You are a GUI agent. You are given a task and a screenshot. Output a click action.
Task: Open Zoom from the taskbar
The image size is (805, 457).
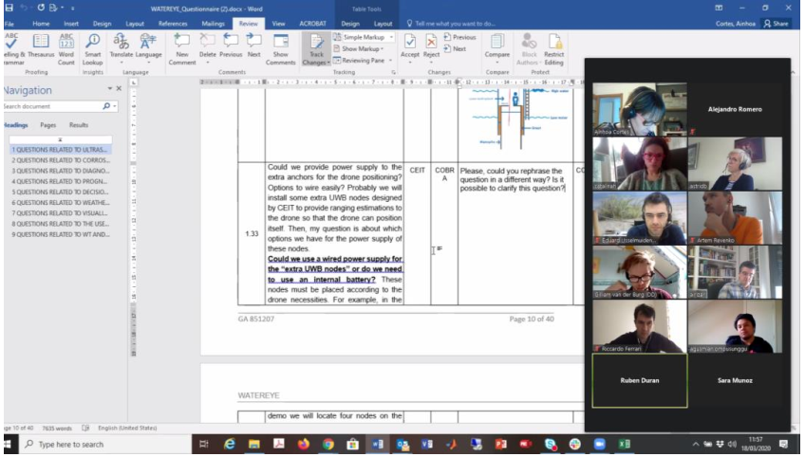[599, 444]
